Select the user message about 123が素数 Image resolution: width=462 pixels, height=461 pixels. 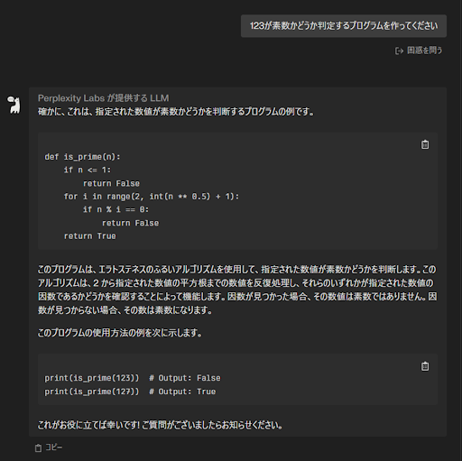point(344,26)
